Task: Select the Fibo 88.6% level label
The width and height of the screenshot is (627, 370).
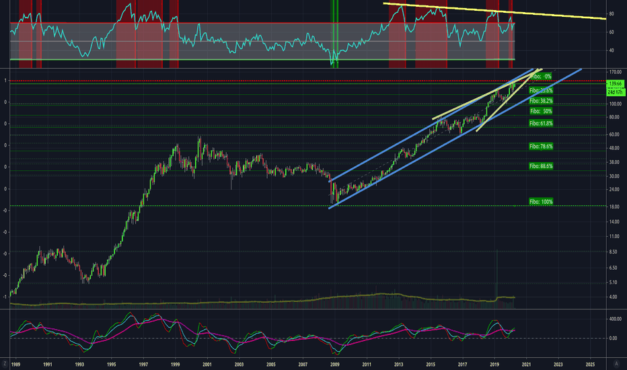Action: (541, 165)
